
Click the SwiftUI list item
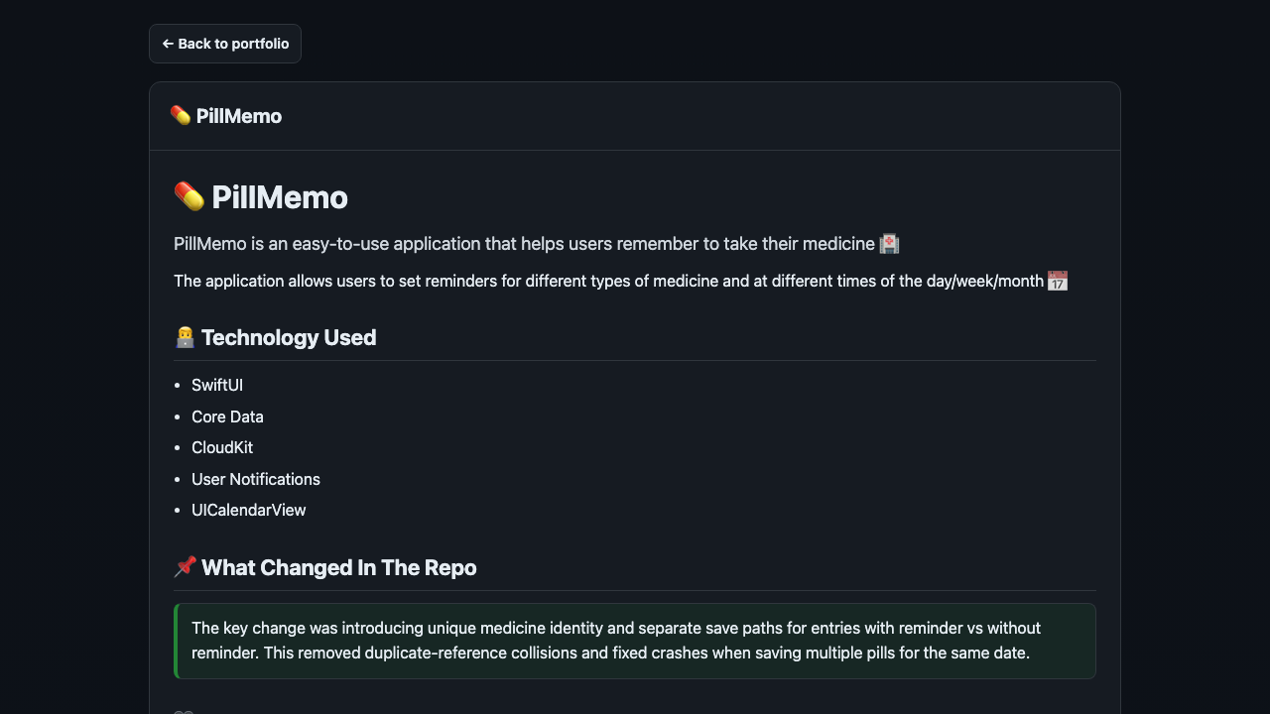(x=216, y=385)
